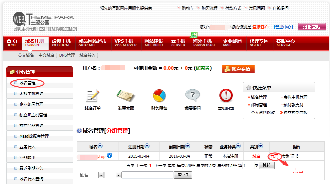The image size is (330, 184).
Task: Click the 发票索取 invoice icon
Action: coord(126,96)
